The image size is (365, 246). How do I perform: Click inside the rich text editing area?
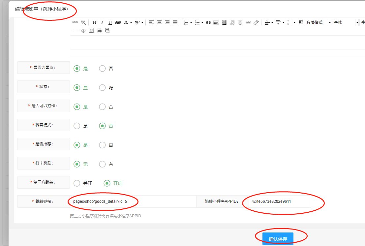[x=217, y=42]
